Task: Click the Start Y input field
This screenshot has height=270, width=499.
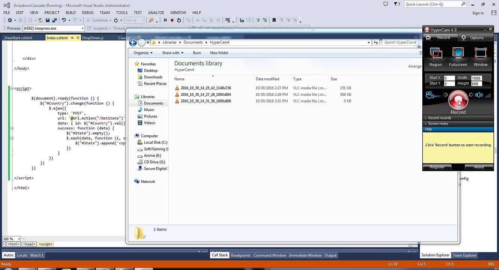Action: (x=449, y=84)
